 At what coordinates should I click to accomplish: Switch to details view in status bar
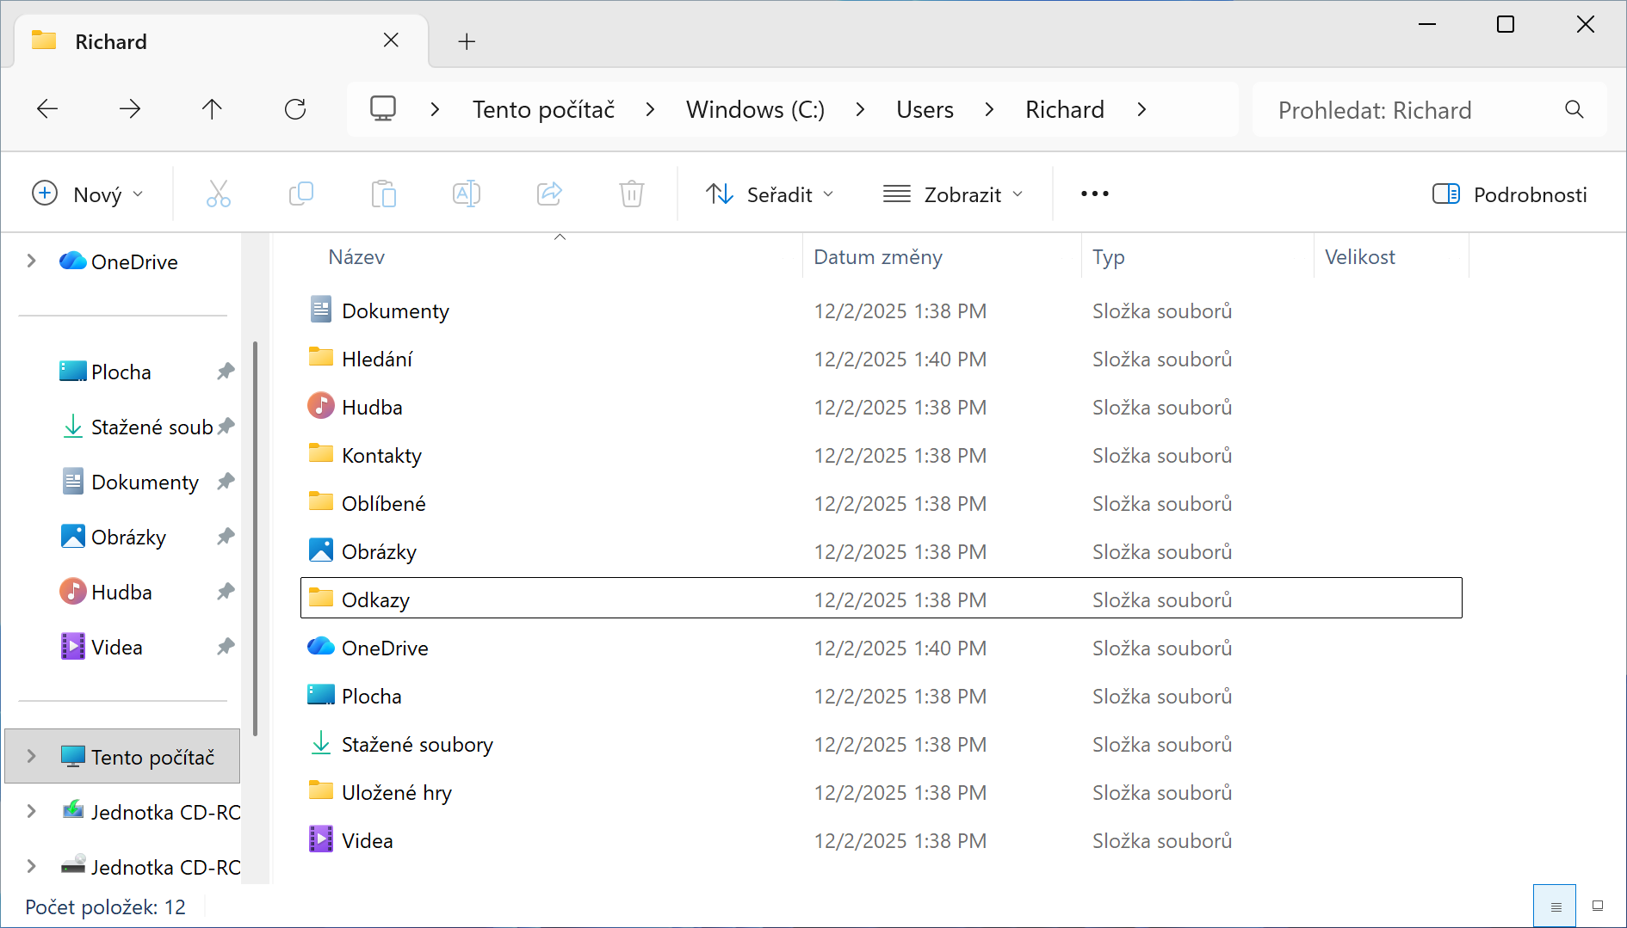1555,905
